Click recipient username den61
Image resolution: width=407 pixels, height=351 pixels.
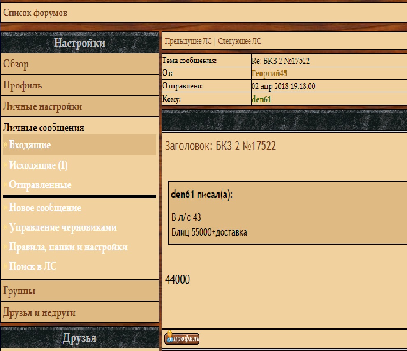261,99
